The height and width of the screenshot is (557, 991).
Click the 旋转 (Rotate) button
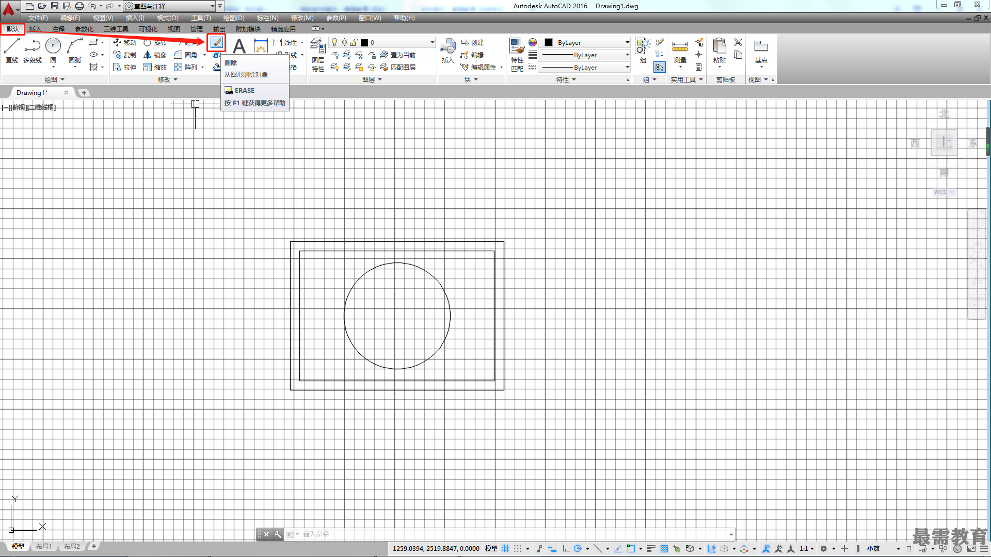tap(155, 42)
